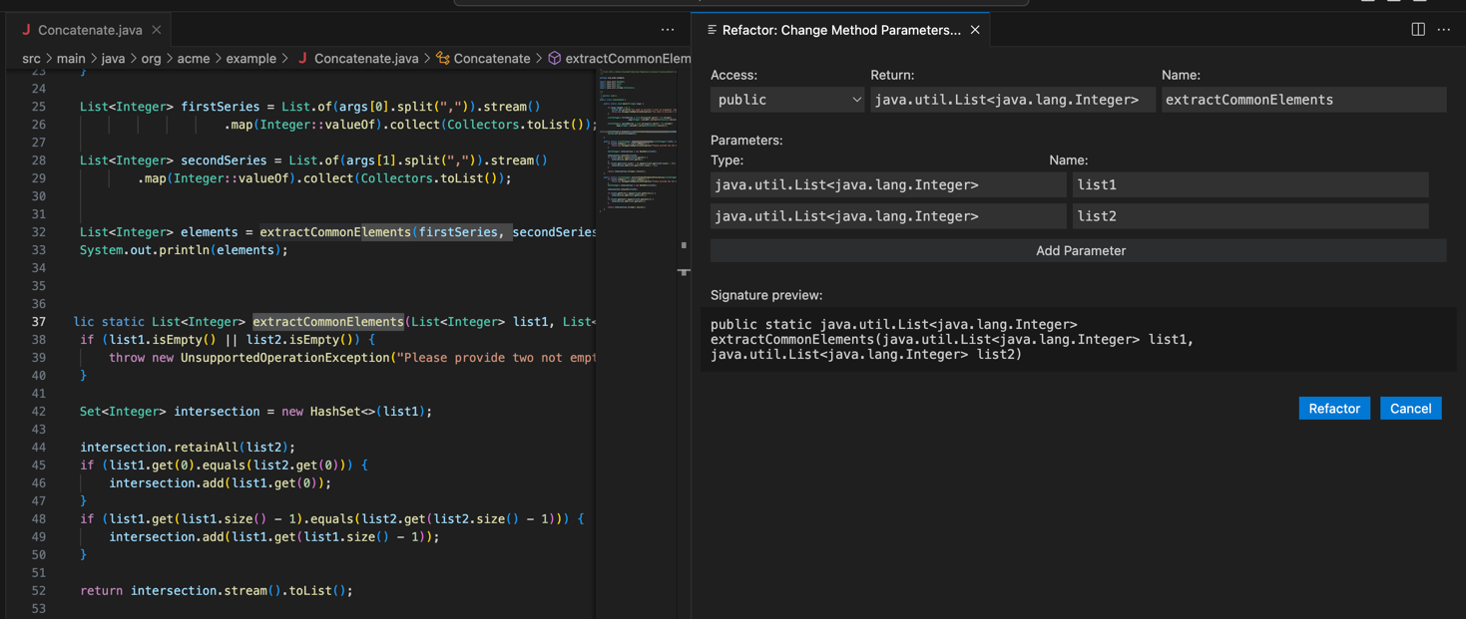The height and width of the screenshot is (619, 1466).
Task: Click the Split Editor icon top right
Action: (x=1418, y=30)
